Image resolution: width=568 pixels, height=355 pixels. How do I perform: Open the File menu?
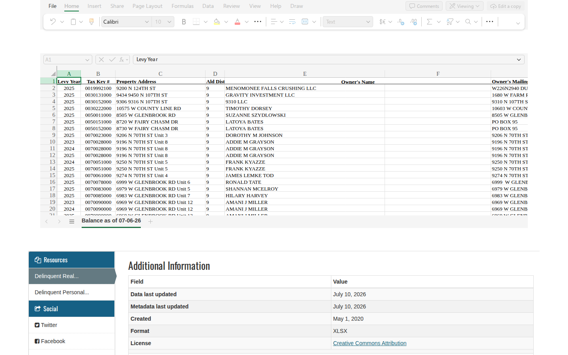pos(52,6)
